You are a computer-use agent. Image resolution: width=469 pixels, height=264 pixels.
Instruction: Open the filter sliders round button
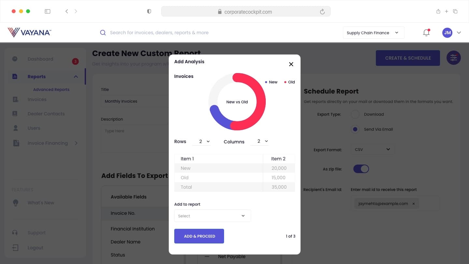coord(454,58)
